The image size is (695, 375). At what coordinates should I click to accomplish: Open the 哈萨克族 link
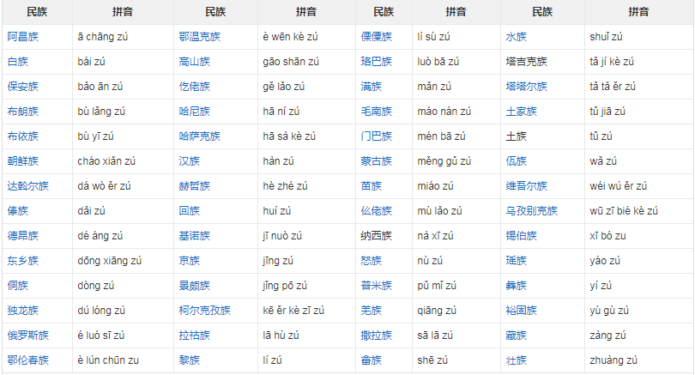point(199,136)
